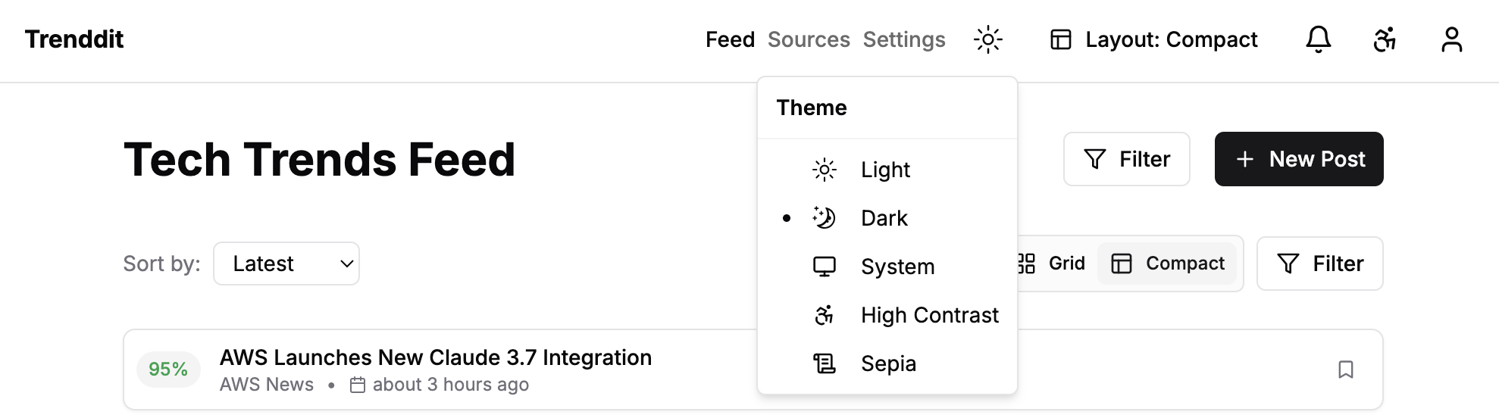Select the Dark theme option
The height and width of the screenshot is (418, 1499).
(x=884, y=218)
